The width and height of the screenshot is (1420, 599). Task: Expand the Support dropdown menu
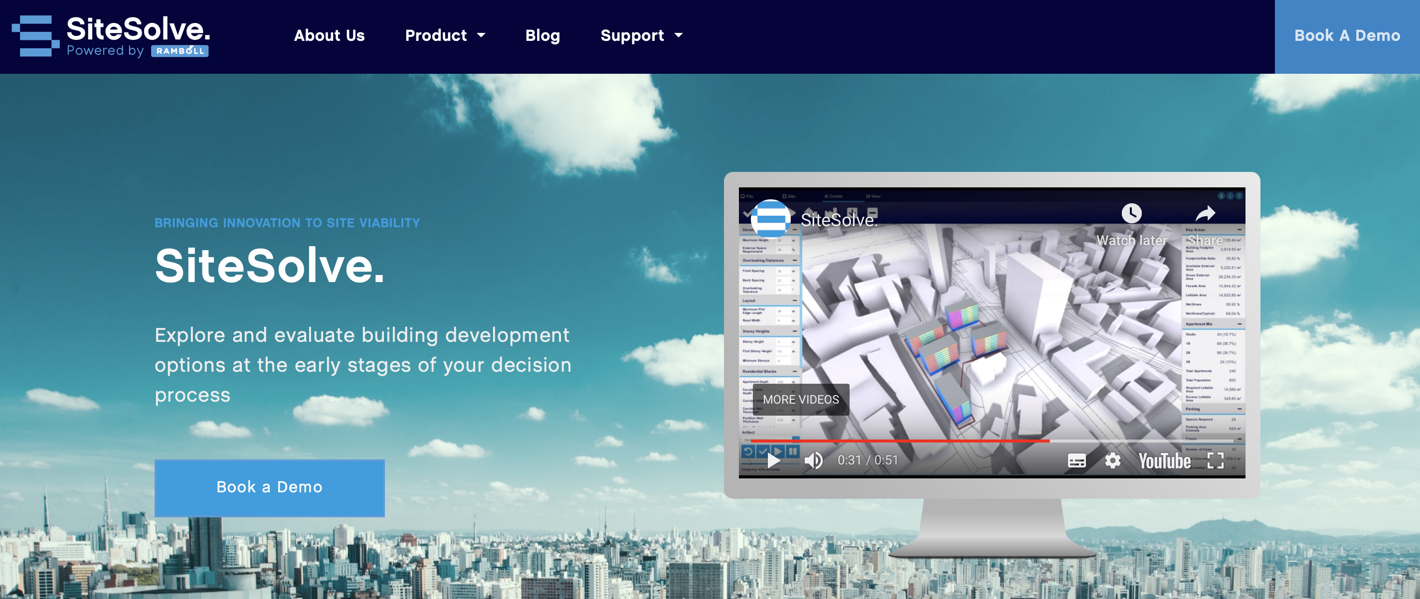(x=641, y=36)
